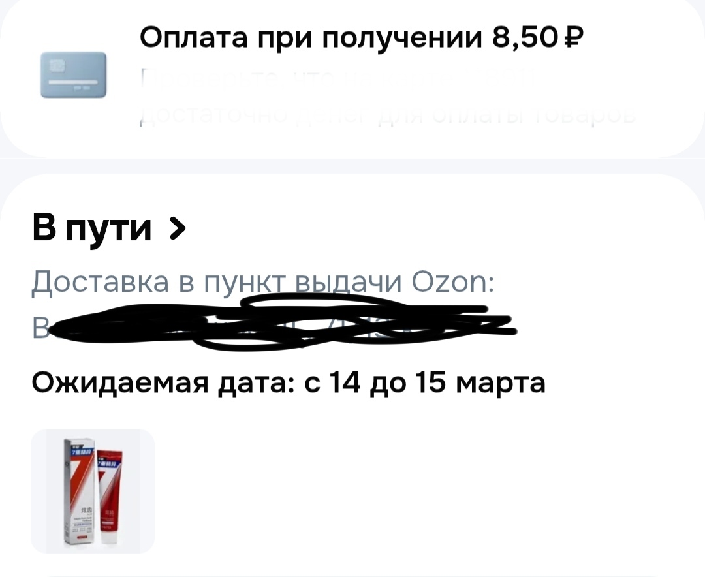
Task: Click the bank card payment icon
Action: (73, 74)
